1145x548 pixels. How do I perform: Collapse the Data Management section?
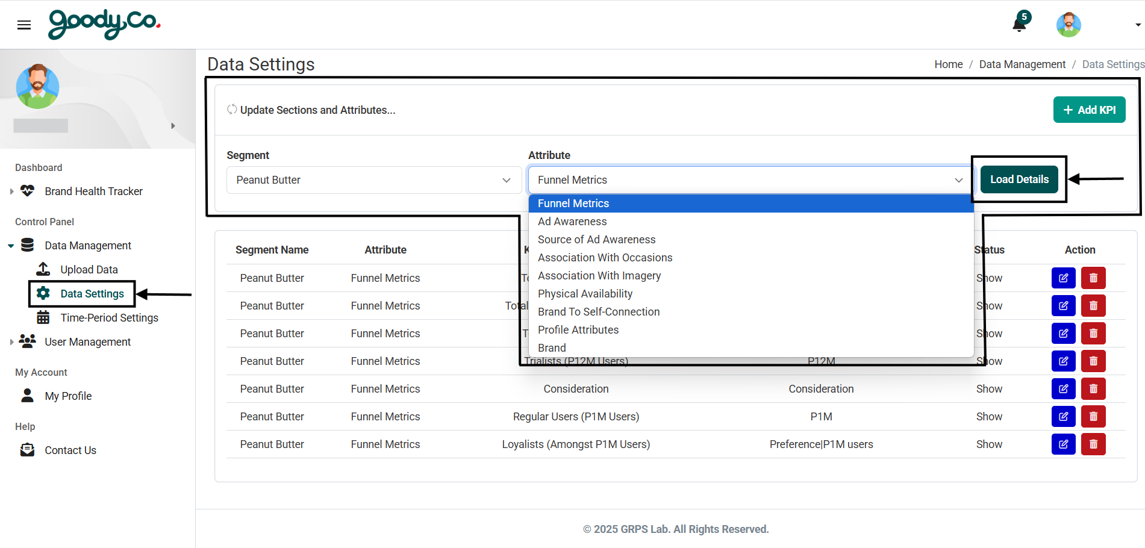(x=11, y=245)
